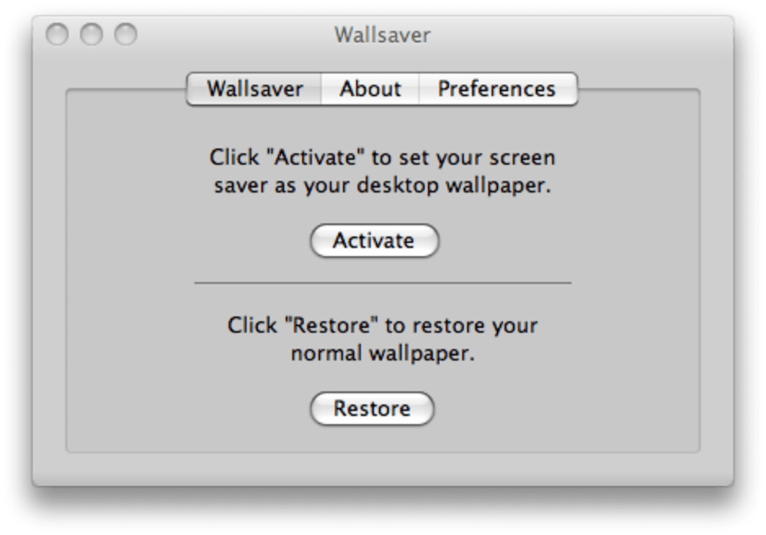Click the text "normal wallpaper."
The height and width of the screenshot is (535, 766).
(382, 353)
